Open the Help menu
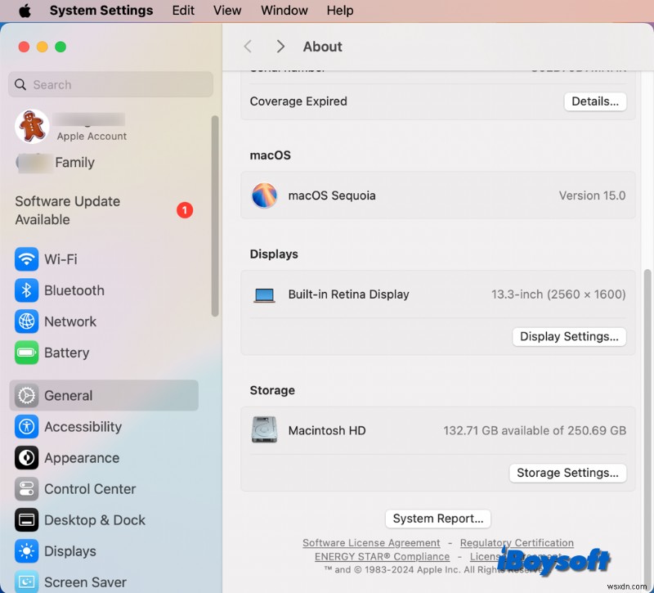Image resolution: width=654 pixels, height=593 pixels. [x=340, y=11]
